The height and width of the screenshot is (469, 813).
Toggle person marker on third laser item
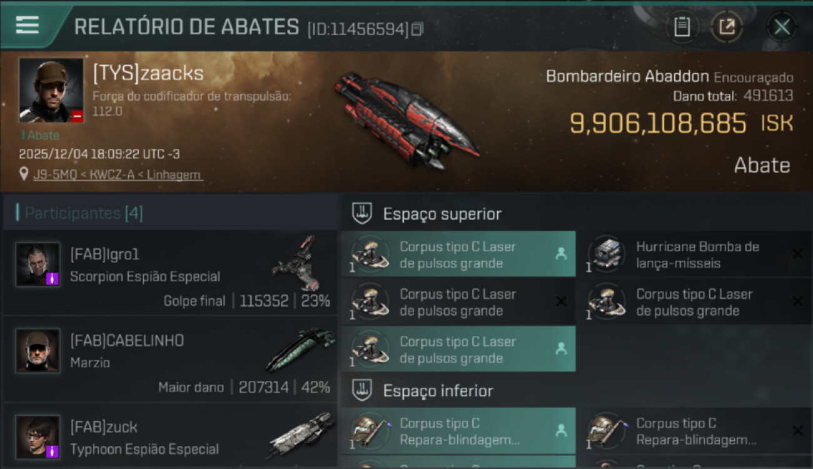561,350
